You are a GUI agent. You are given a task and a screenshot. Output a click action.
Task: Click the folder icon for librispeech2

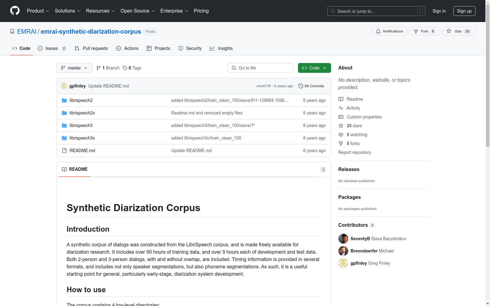click(64, 100)
